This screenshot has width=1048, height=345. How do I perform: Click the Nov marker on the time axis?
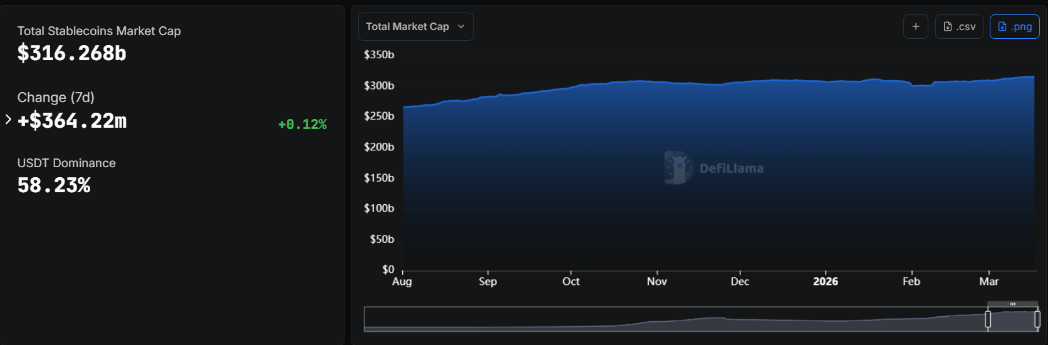(x=656, y=282)
